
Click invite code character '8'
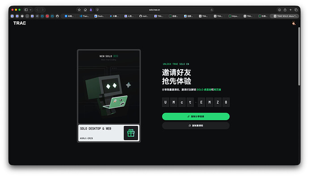coord(226,102)
